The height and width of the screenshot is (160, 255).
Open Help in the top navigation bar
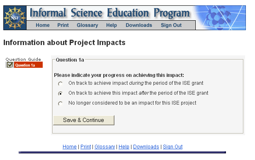tap(112, 25)
